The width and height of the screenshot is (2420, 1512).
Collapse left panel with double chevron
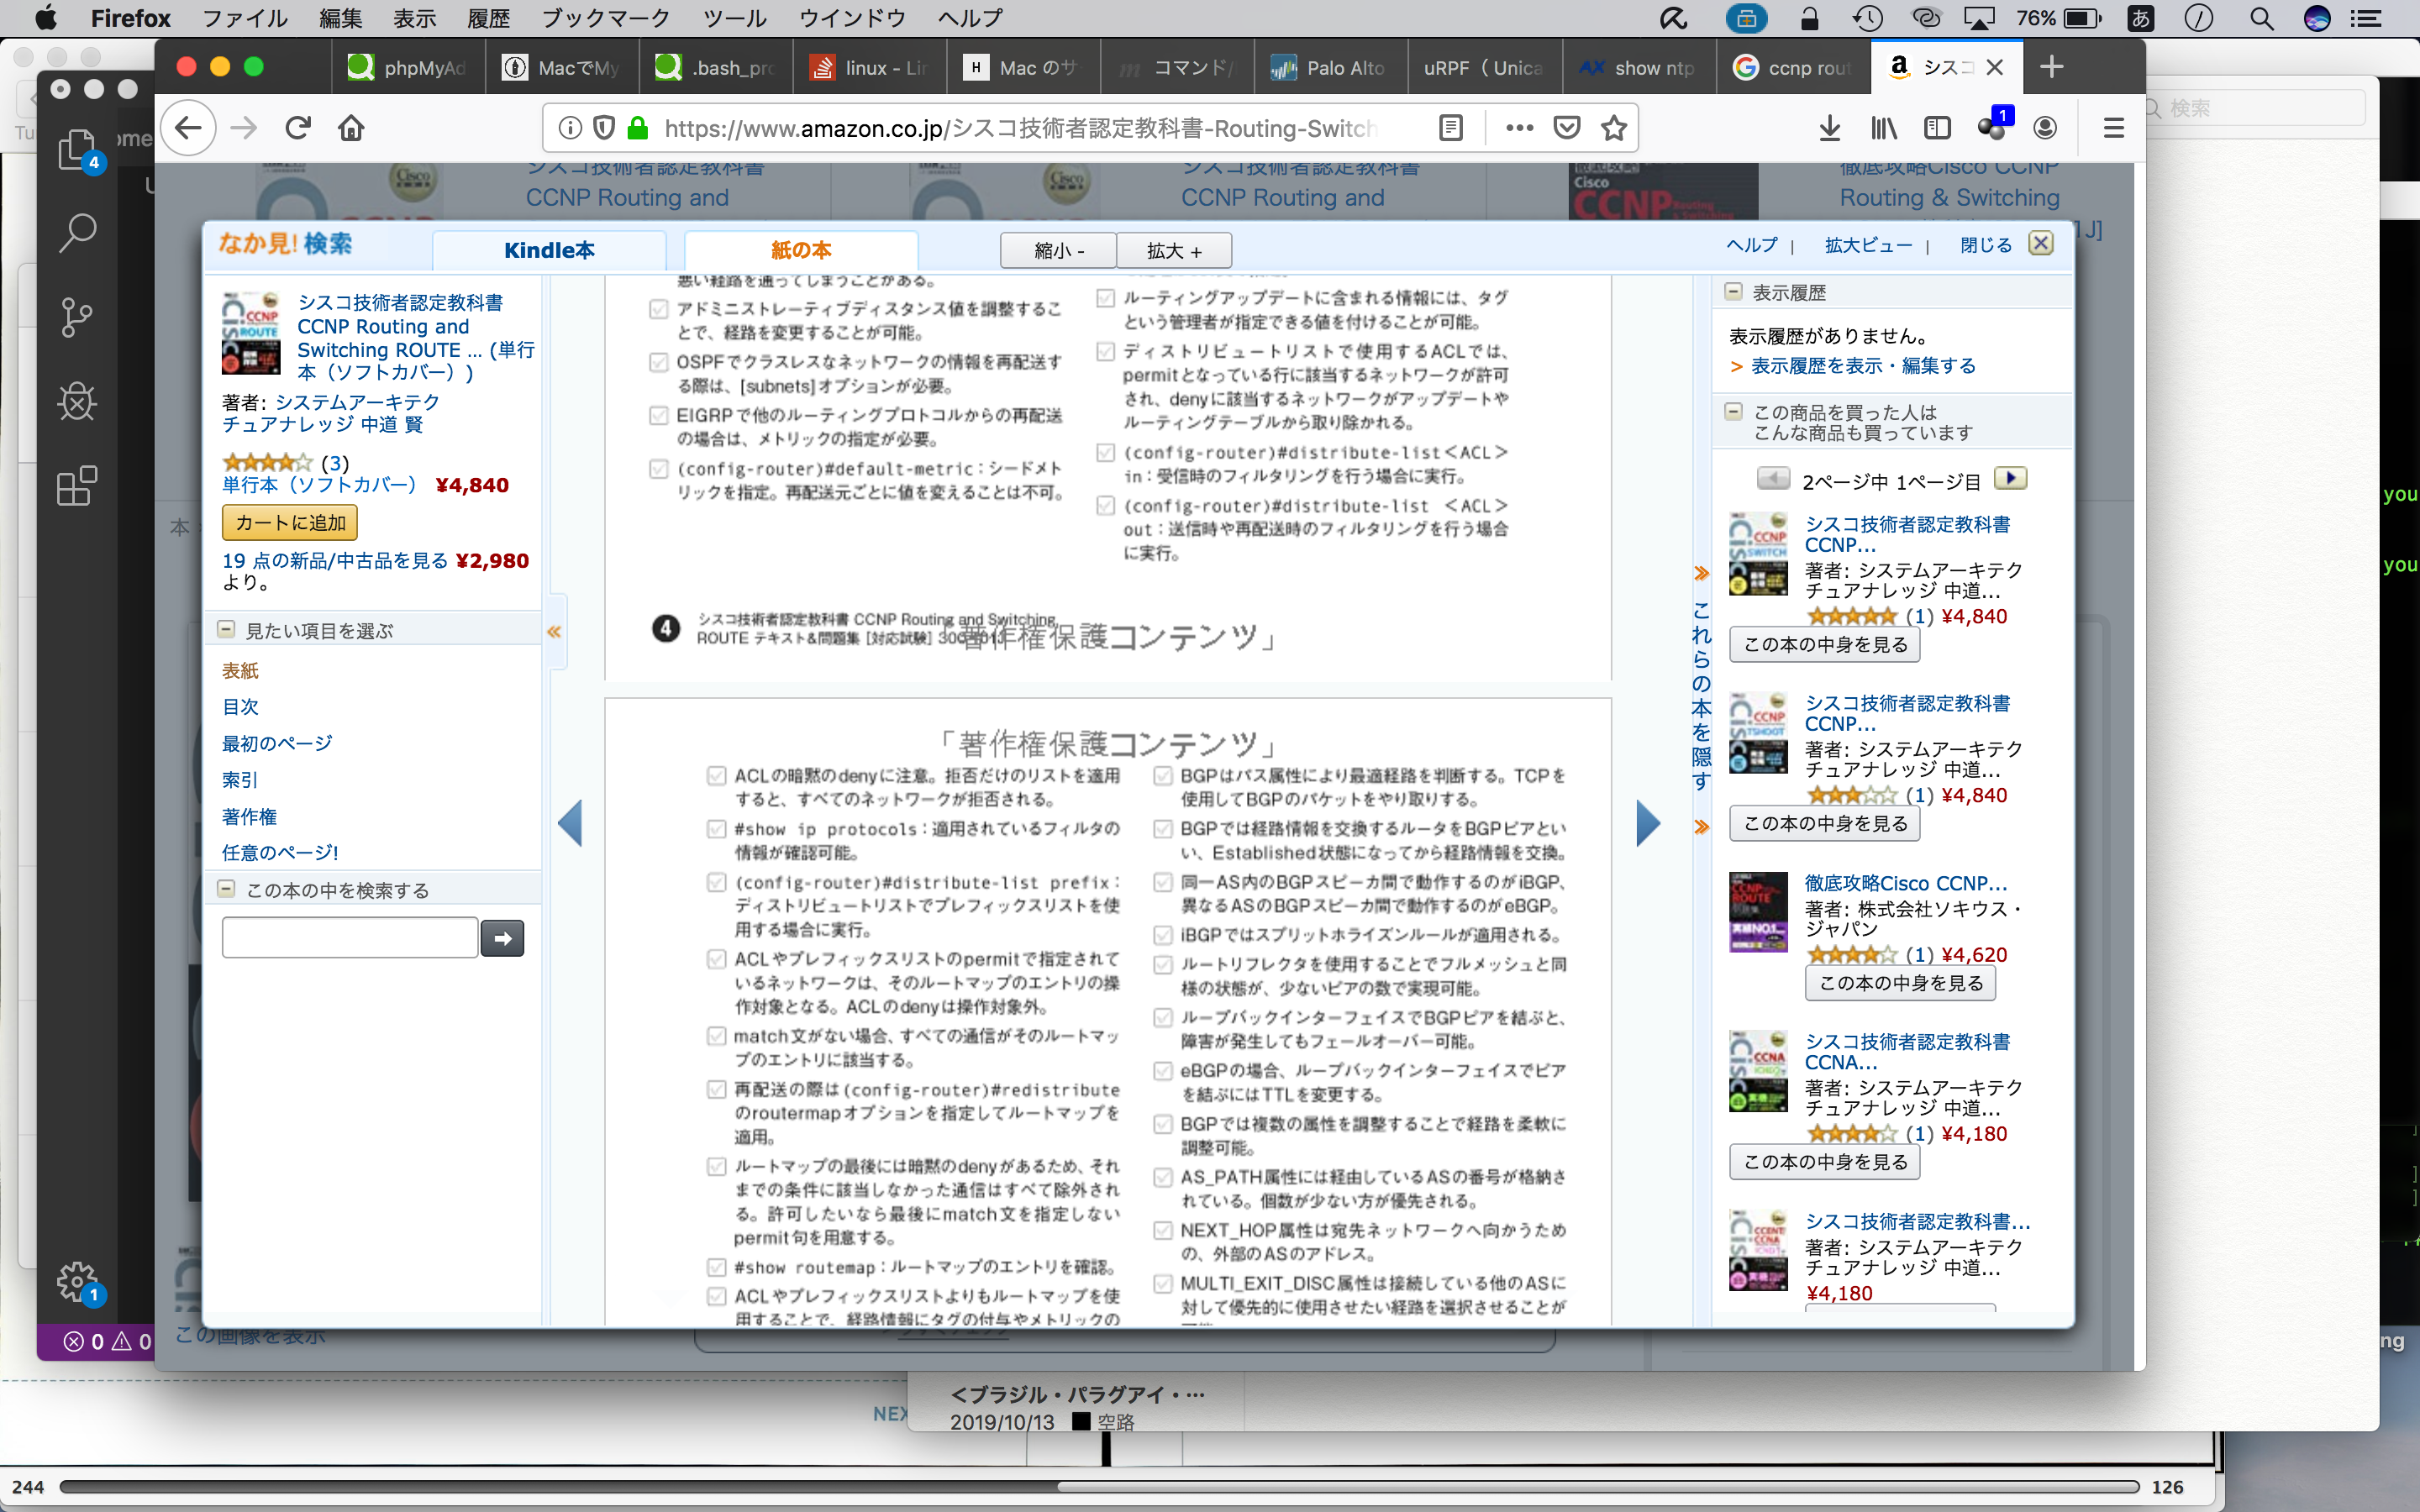555,632
